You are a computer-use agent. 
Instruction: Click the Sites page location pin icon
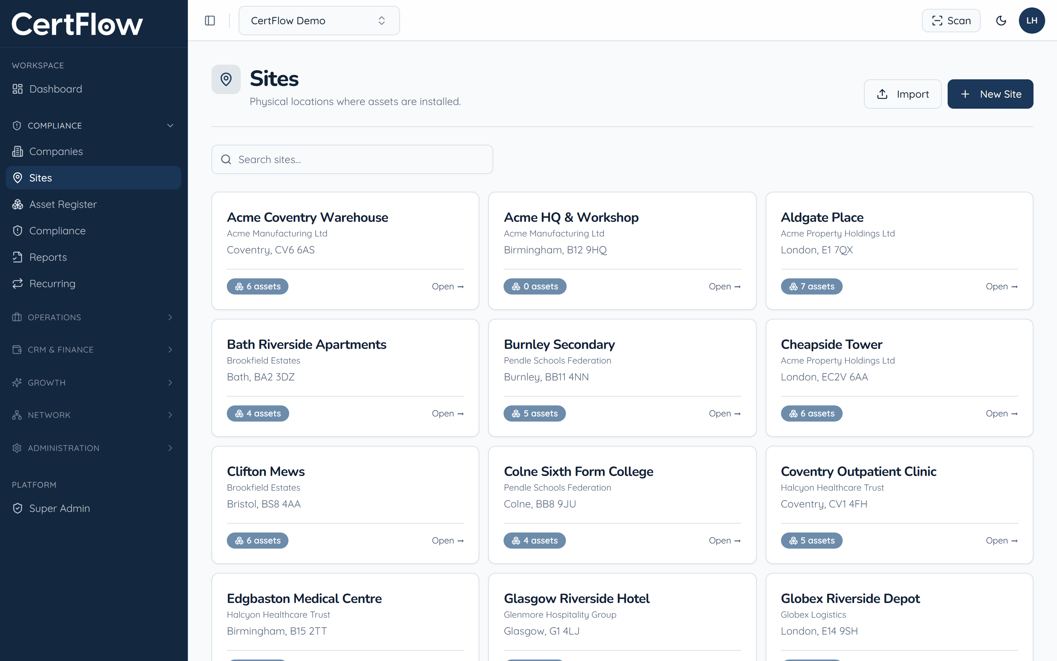[226, 79]
